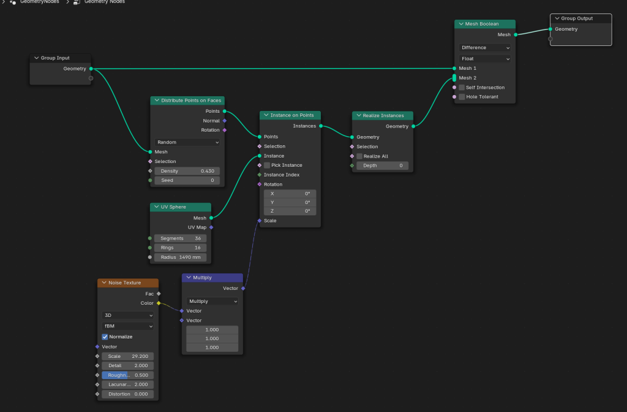The image size is (627, 412).
Task: Click the Distribute Rotation output socket
Action: 224,130
